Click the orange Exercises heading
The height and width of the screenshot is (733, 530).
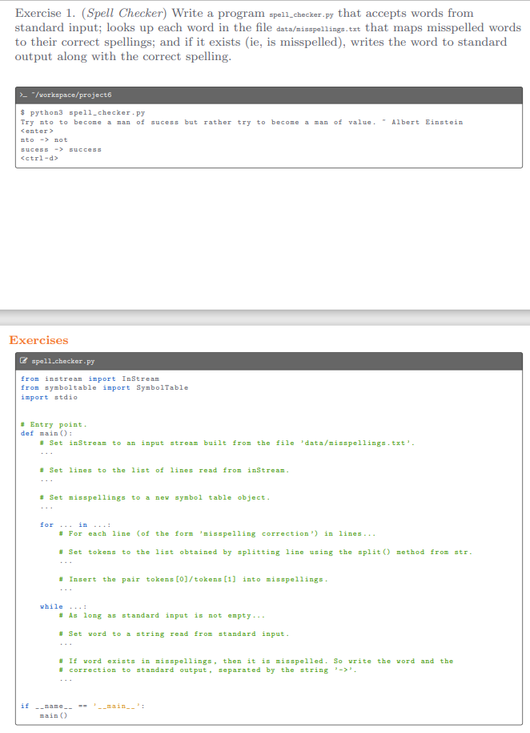point(38,340)
